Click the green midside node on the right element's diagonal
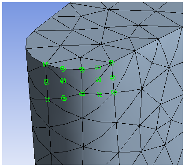The width and height of the screenshot is (185, 167). coord(98,80)
